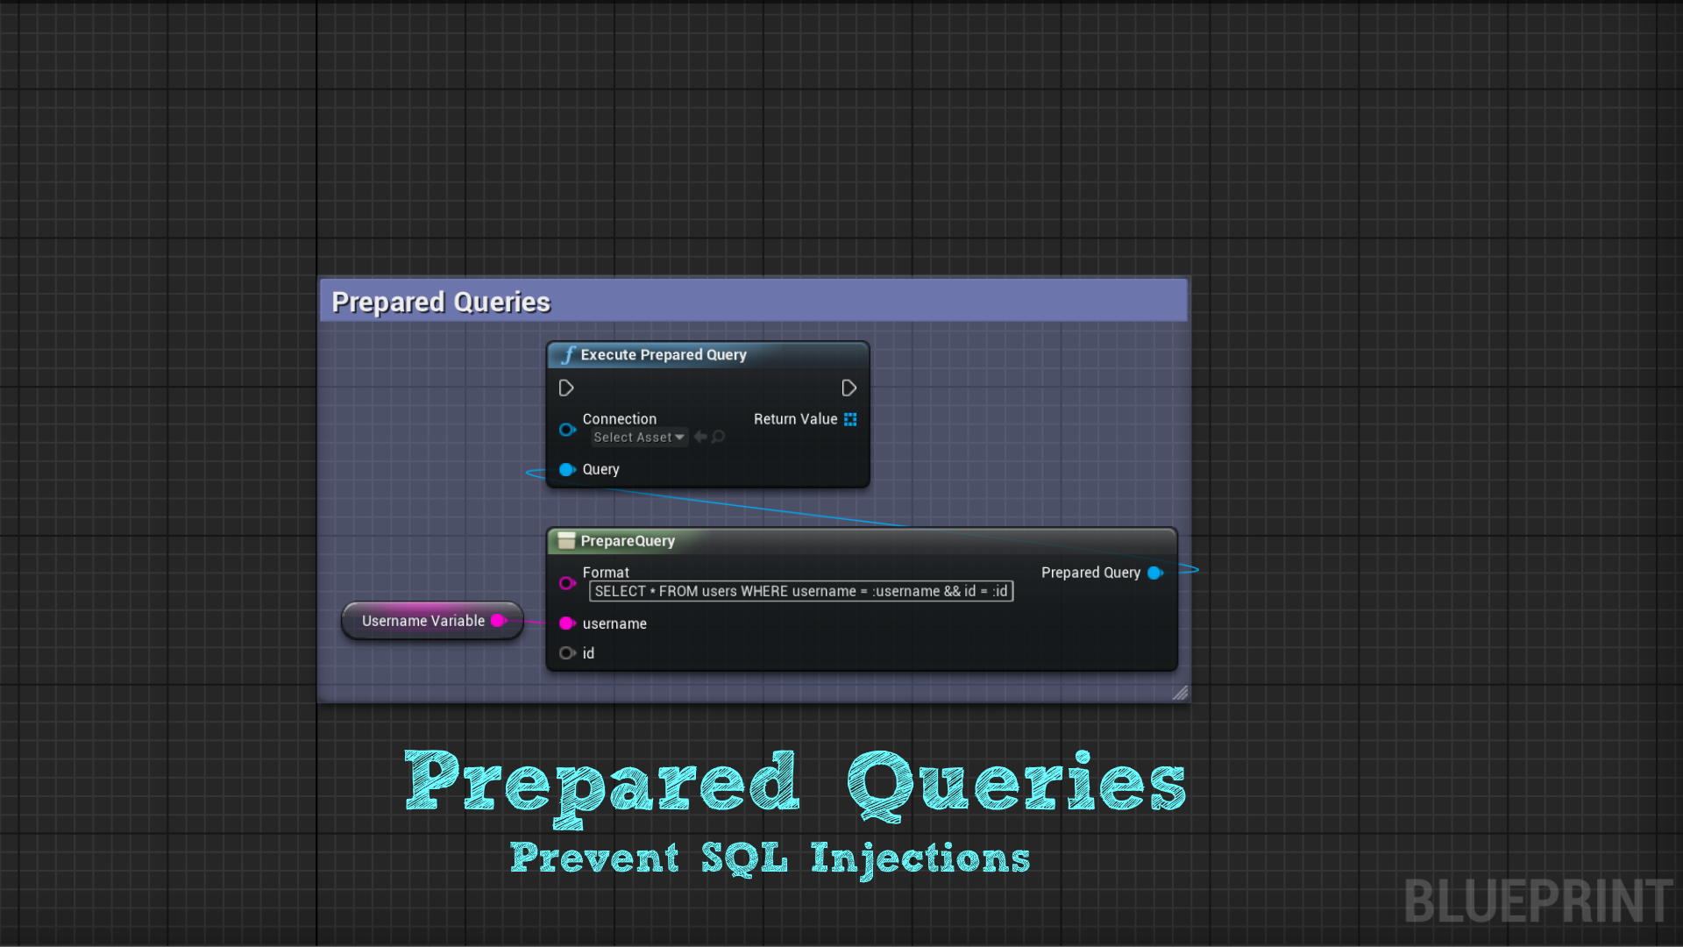Click the Prepared Query output pin

tap(1155, 573)
